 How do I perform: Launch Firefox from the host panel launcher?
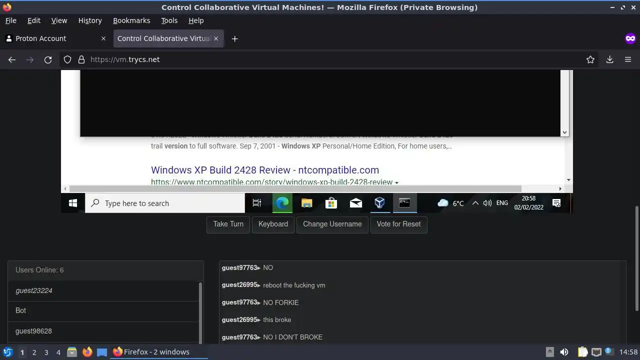tap(87, 352)
